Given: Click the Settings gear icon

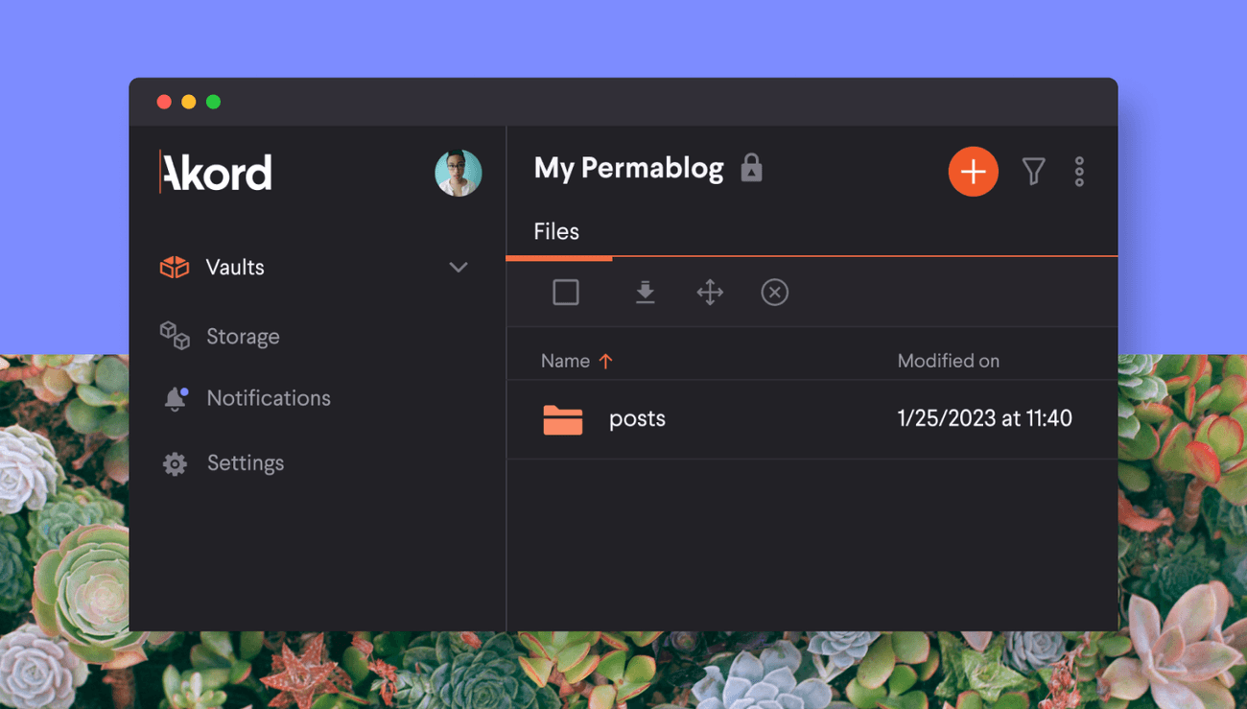Looking at the screenshot, I should (x=175, y=463).
